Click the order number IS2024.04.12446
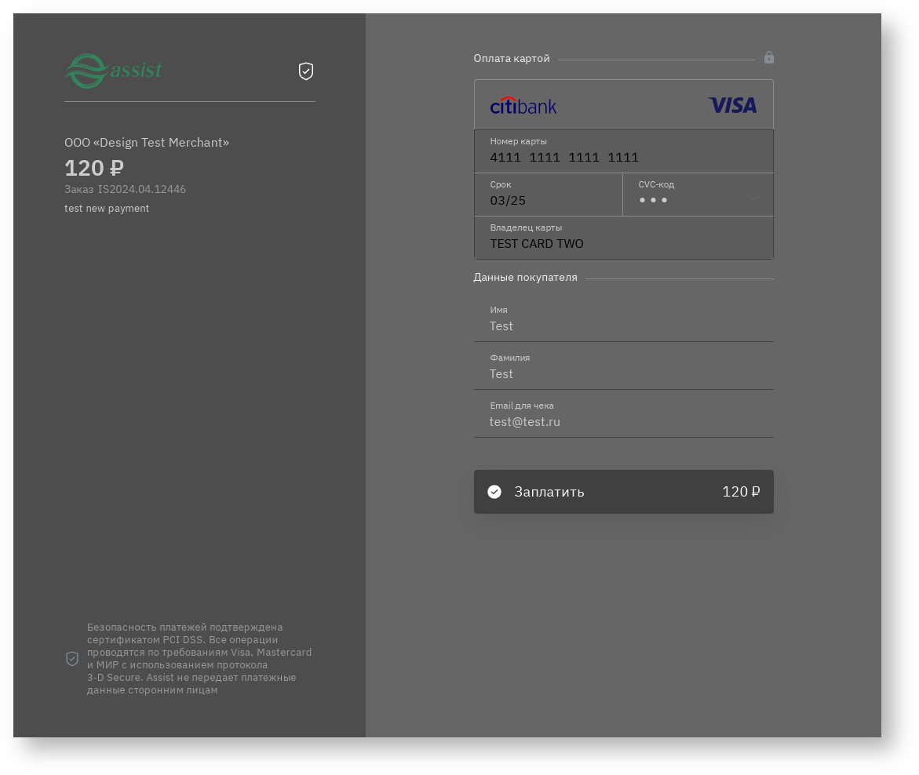This screenshot has height=775, width=919. pyautogui.click(x=142, y=189)
